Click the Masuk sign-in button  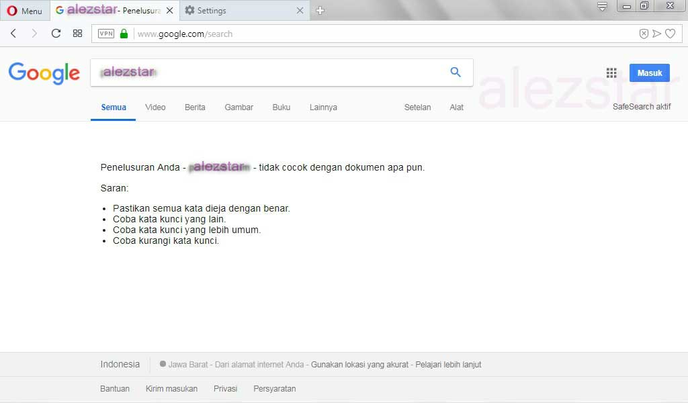pyautogui.click(x=650, y=73)
